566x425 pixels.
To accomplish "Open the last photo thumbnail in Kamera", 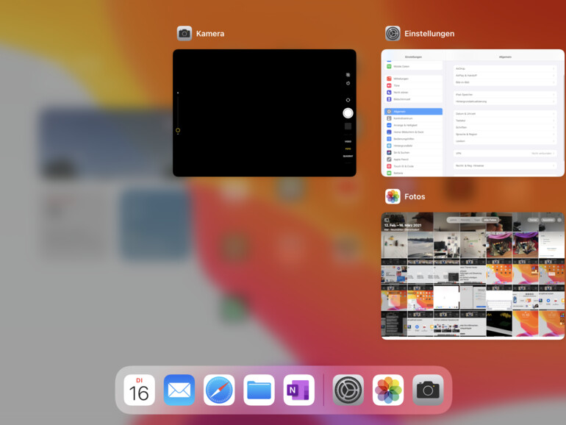I will coord(348,126).
